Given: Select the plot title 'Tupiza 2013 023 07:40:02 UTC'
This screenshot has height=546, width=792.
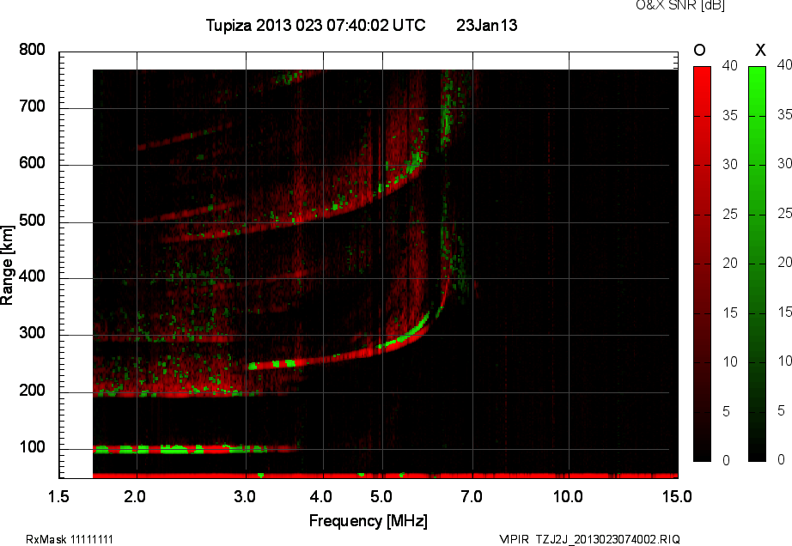Looking at the screenshot, I should pyautogui.click(x=316, y=25).
